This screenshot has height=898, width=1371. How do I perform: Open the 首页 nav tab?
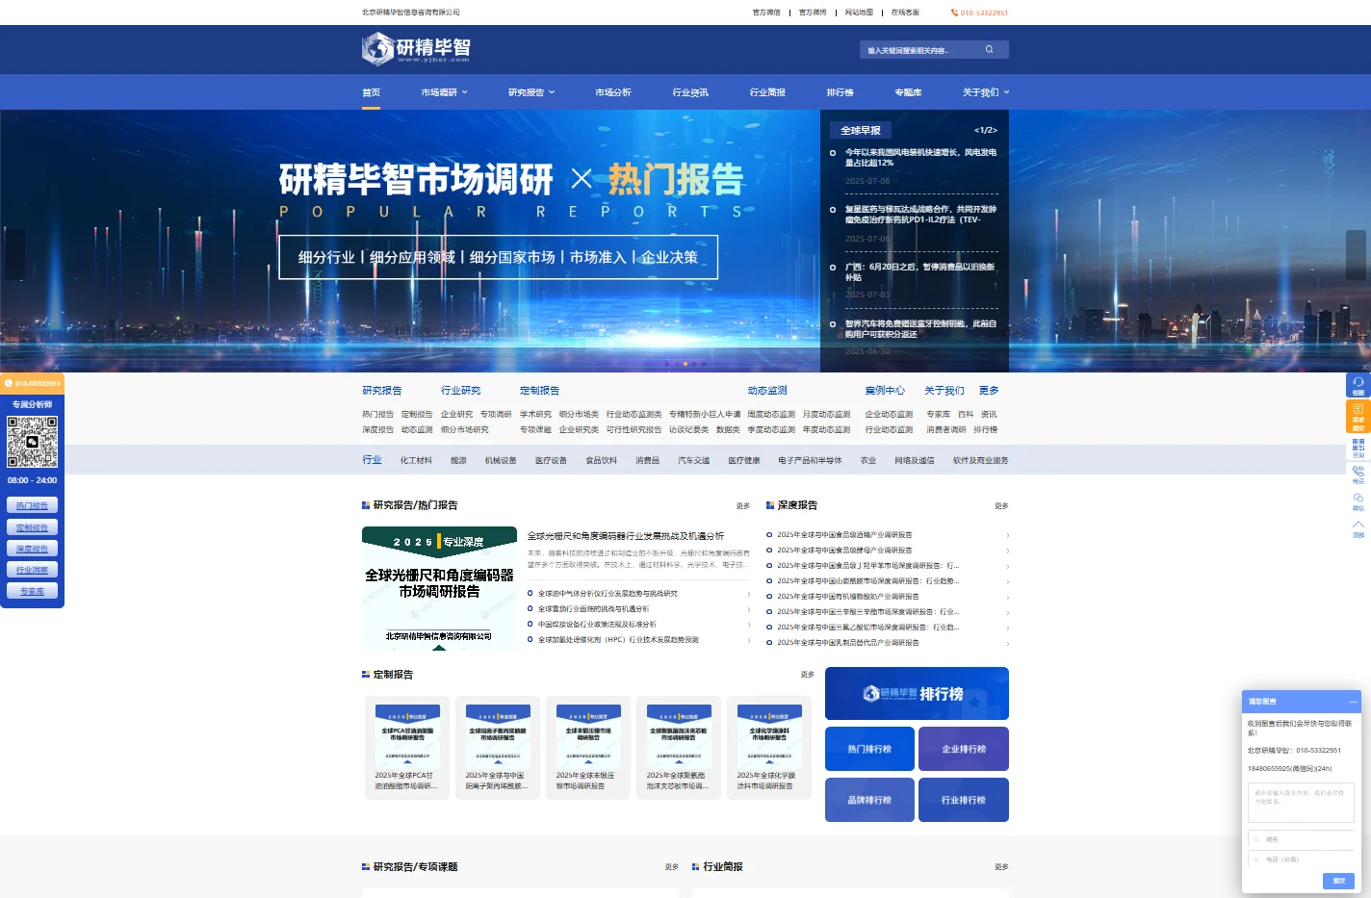pos(371,92)
